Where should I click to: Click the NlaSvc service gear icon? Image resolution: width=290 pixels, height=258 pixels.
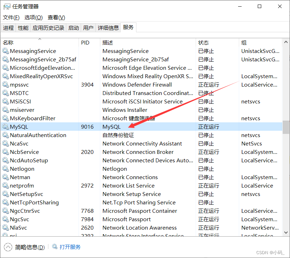[6, 228]
